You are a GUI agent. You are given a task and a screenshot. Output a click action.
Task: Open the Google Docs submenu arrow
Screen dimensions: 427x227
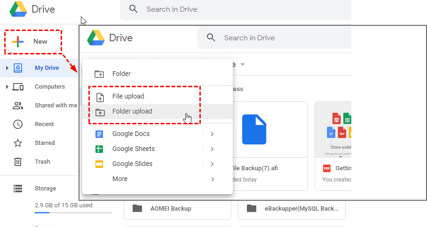pyautogui.click(x=212, y=134)
